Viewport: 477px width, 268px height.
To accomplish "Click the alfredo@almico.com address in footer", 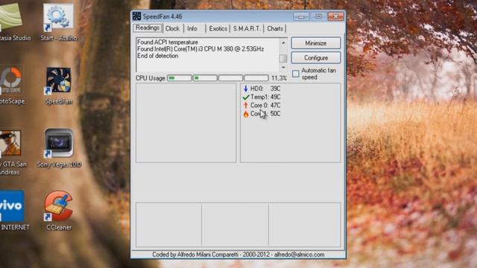I will click(x=300, y=255).
